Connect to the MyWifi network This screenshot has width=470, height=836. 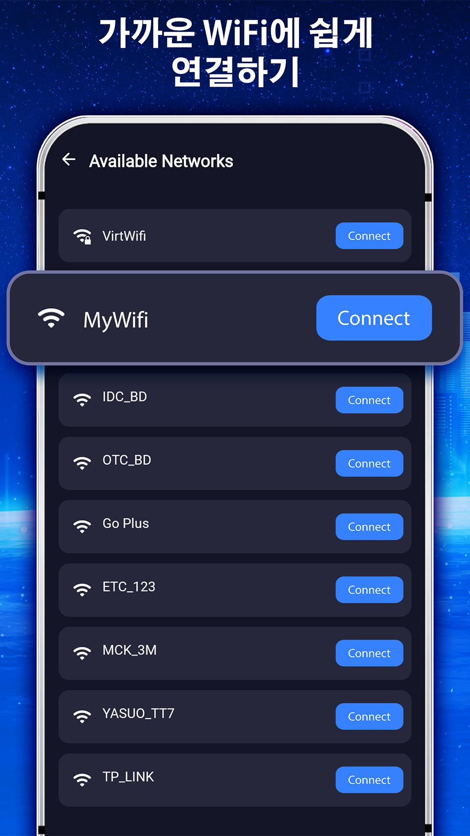pos(374,318)
